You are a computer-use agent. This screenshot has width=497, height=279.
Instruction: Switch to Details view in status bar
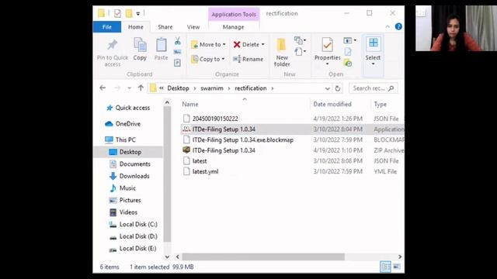click(x=385, y=267)
